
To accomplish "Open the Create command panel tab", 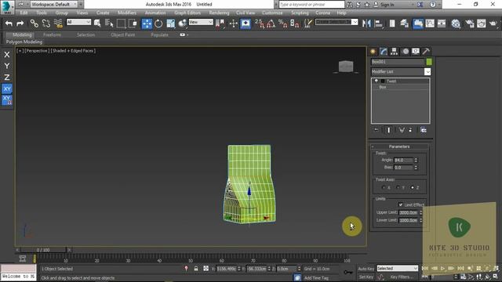I will (373, 52).
